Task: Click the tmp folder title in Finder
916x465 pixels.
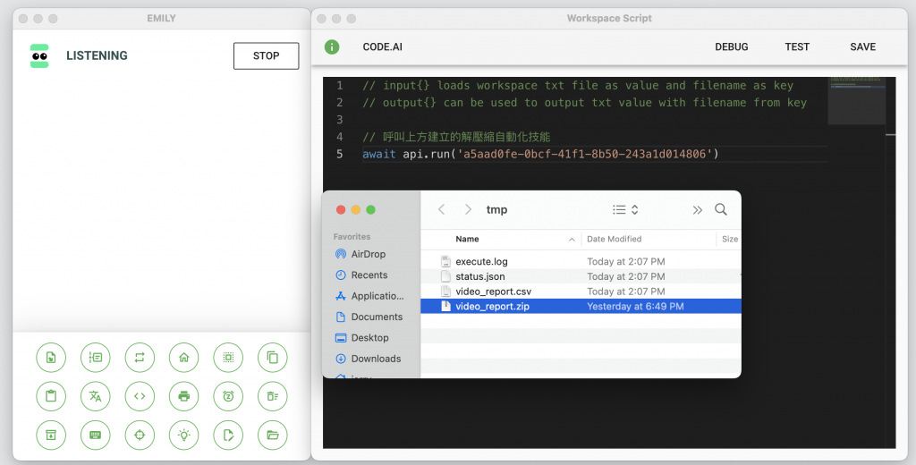Action: click(x=496, y=210)
